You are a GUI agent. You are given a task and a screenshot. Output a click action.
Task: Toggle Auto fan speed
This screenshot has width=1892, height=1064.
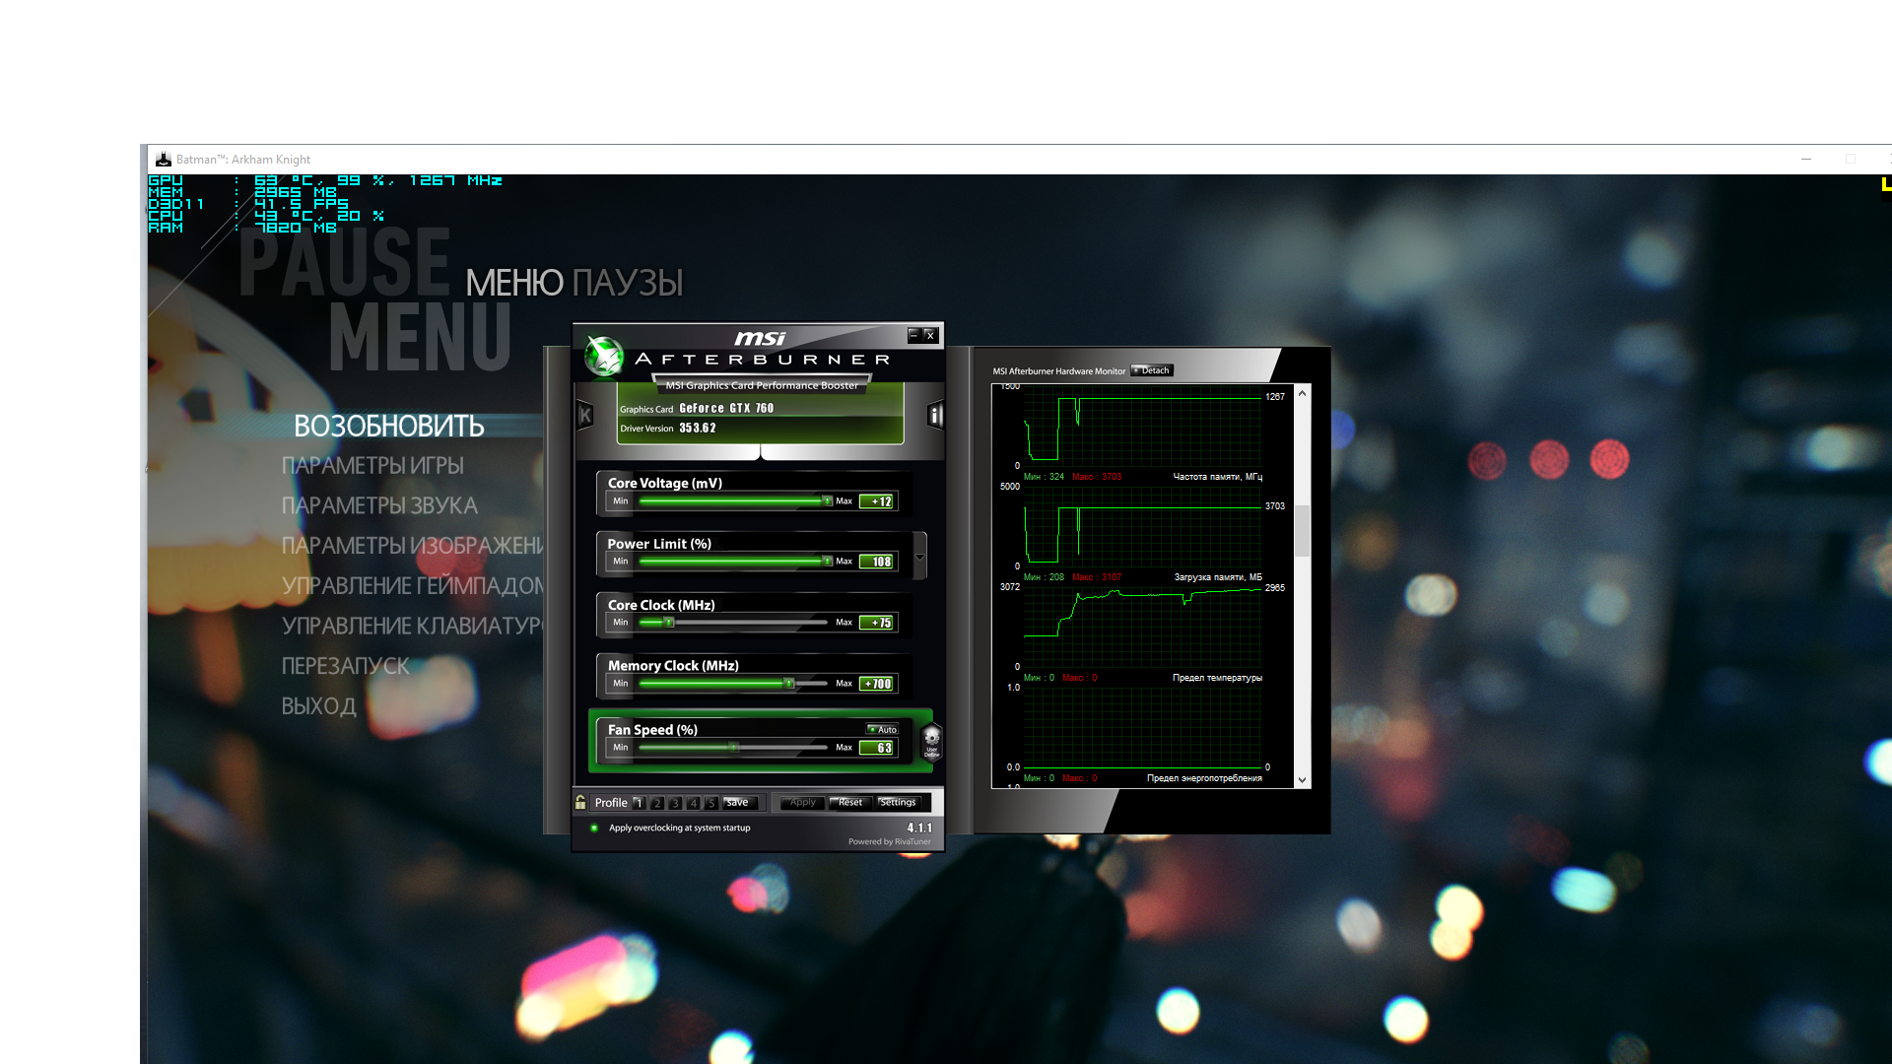pos(882,730)
